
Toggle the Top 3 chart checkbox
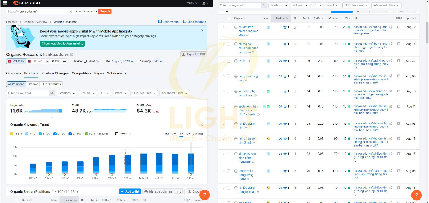tap(12, 134)
